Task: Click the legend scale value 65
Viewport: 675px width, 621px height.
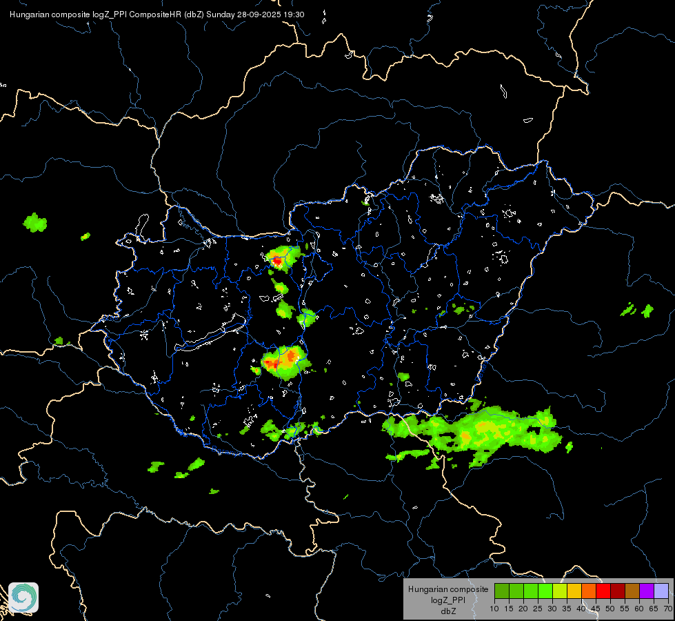Action: pyautogui.click(x=654, y=609)
